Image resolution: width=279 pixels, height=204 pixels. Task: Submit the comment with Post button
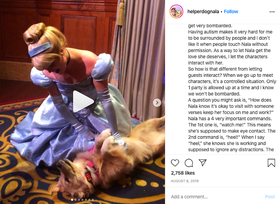[x=270, y=196]
